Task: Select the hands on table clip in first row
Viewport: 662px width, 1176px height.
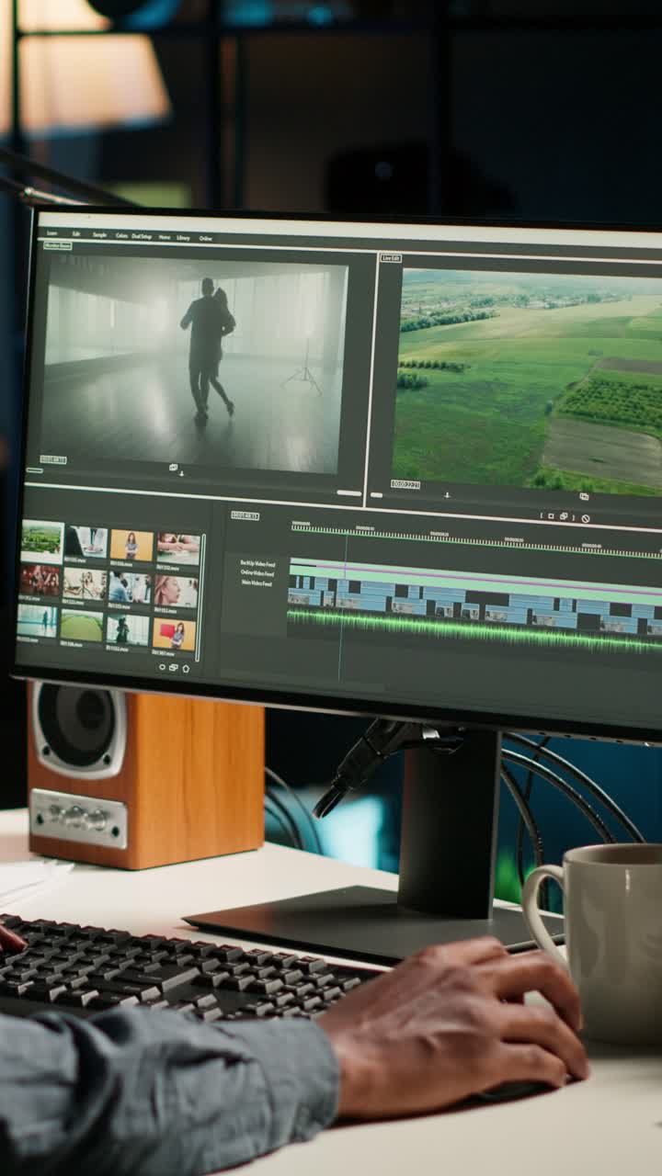Action: [177, 548]
